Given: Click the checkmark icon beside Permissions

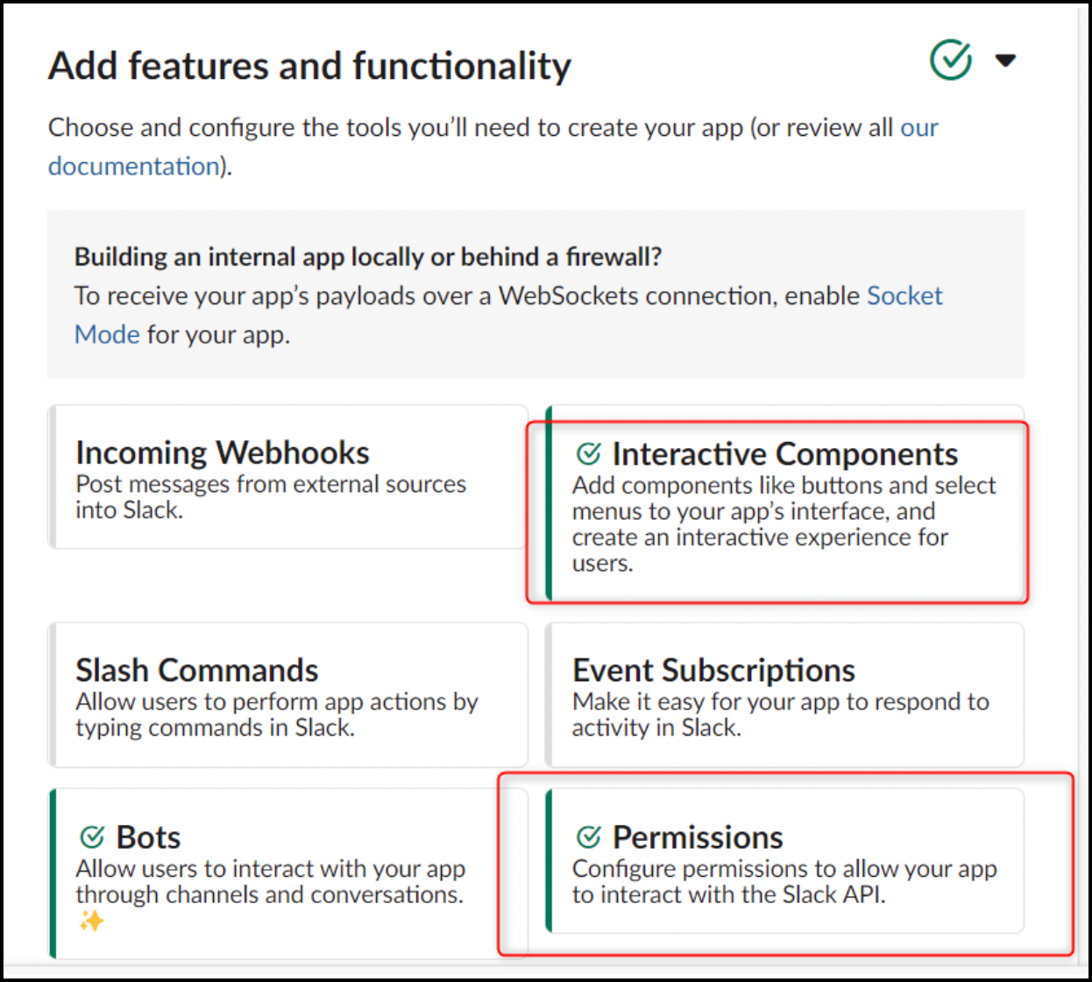Looking at the screenshot, I should [588, 837].
